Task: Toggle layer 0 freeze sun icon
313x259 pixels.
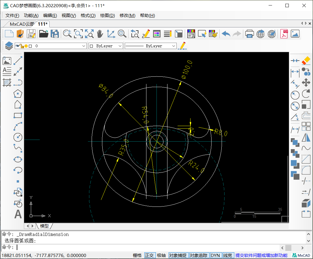Action: point(26,46)
